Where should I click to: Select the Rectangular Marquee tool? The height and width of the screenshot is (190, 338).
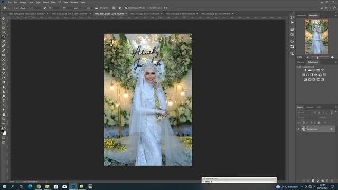(x=4, y=23)
